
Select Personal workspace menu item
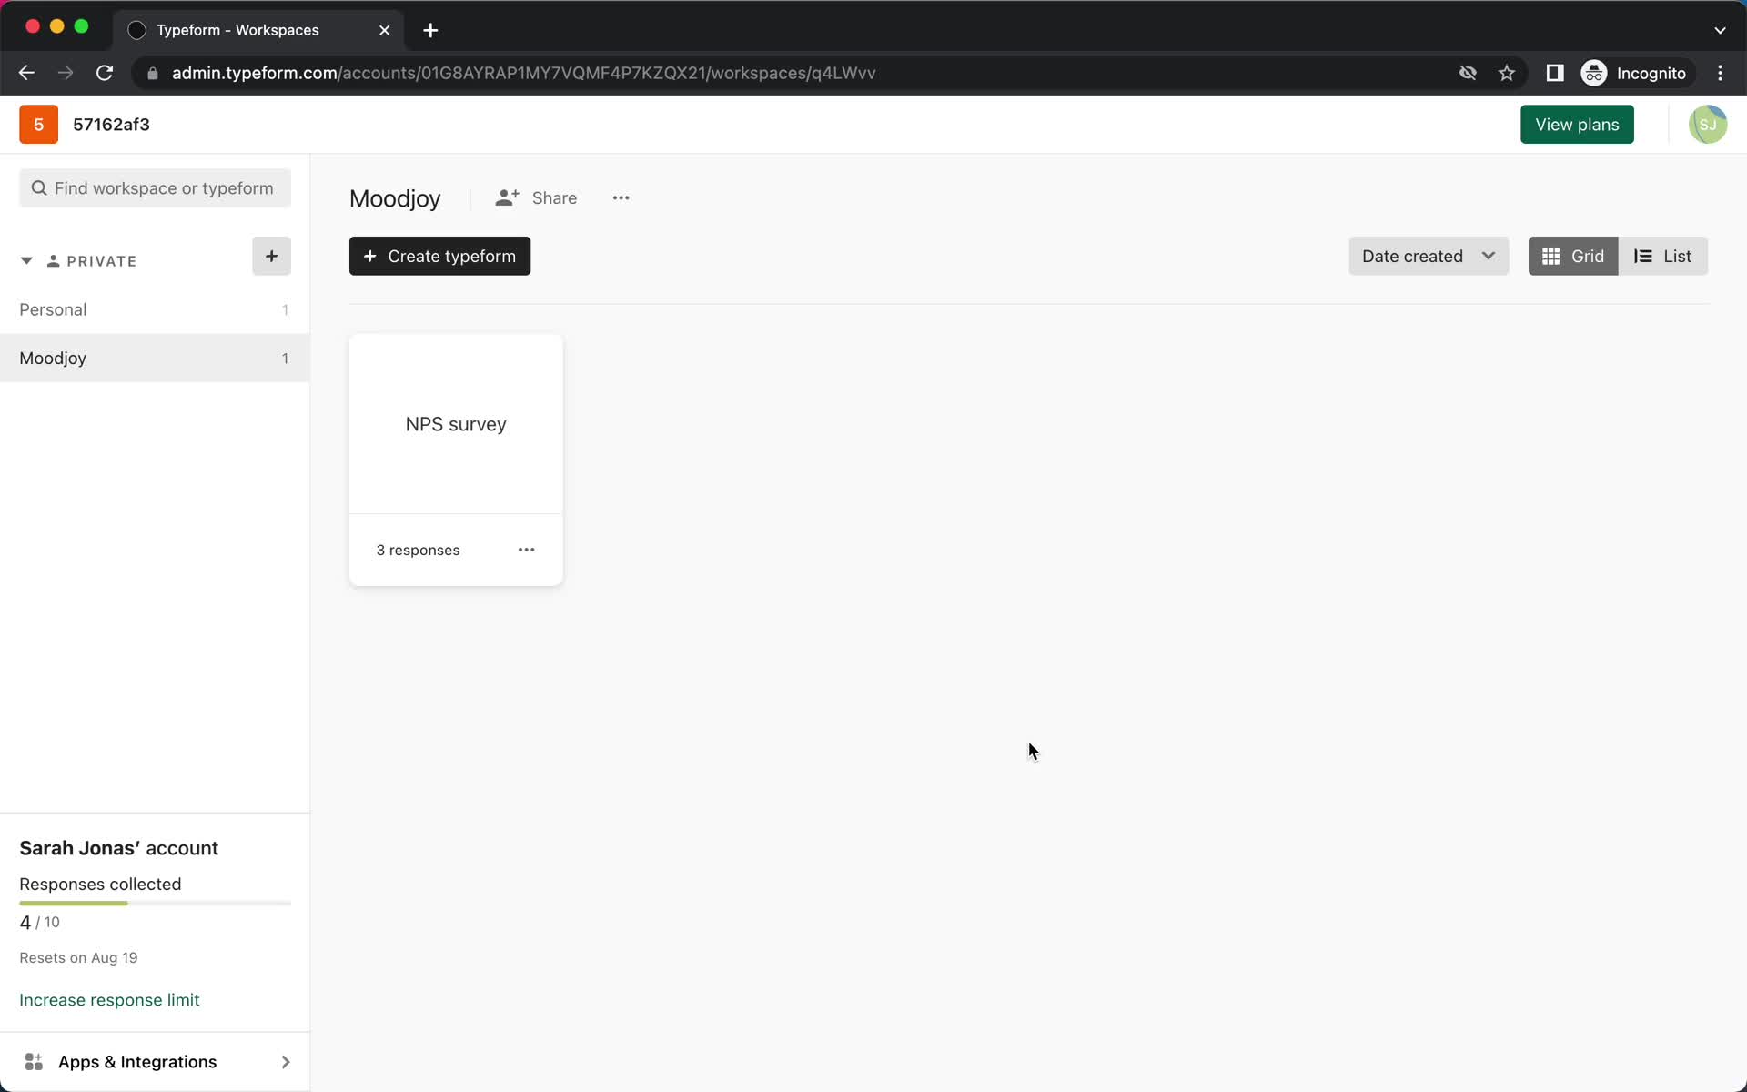click(53, 309)
